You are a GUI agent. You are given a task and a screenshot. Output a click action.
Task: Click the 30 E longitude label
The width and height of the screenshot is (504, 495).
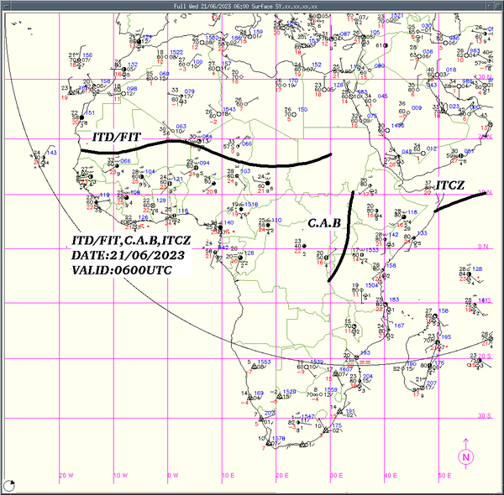[x=336, y=476]
